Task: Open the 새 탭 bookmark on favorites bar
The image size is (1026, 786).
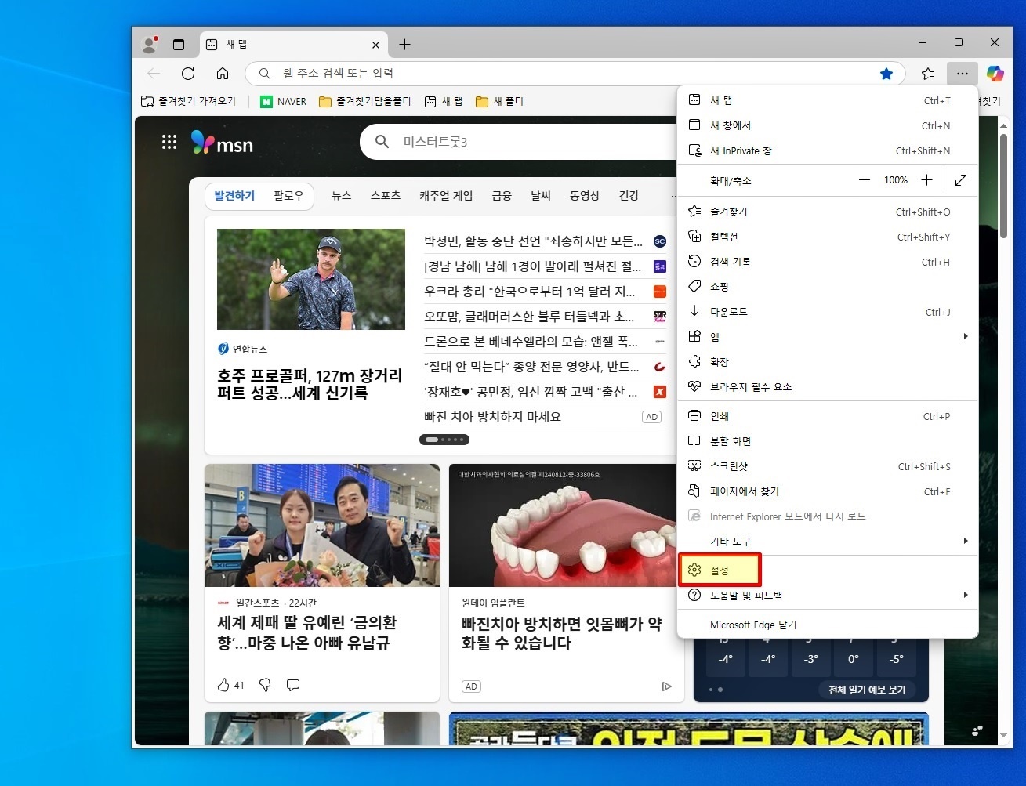Action: point(444,101)
